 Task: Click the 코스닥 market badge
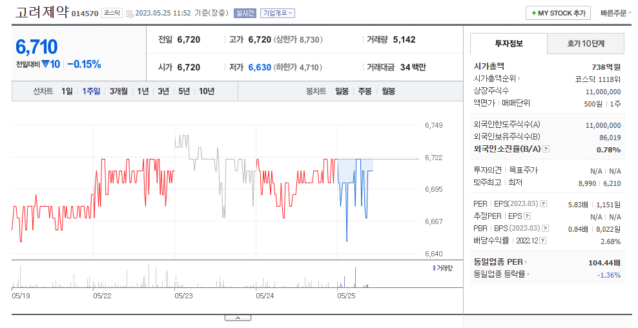coord(112,13)
